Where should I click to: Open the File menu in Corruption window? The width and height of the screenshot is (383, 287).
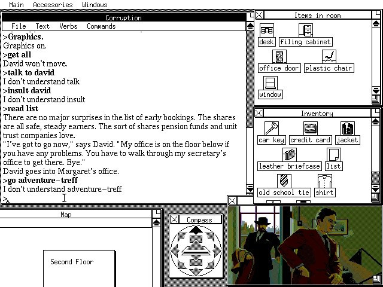(x=19, y=26)
